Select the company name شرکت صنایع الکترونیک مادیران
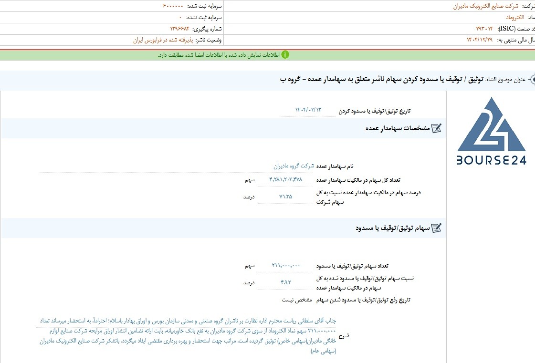This screenshot has height=363, width=535. pos(485,6)
